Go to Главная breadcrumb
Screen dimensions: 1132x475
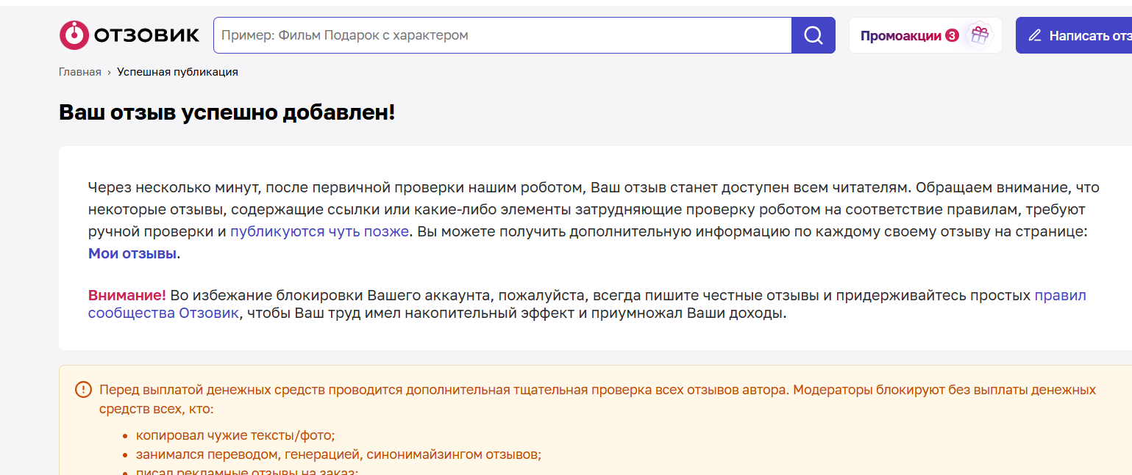[x=80, y=72]
